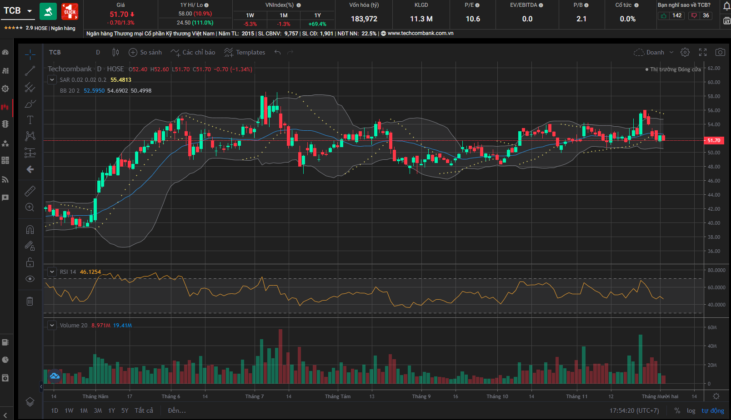
Task: Open the candlestick chart sidebar section
Action: coord(5,107)
